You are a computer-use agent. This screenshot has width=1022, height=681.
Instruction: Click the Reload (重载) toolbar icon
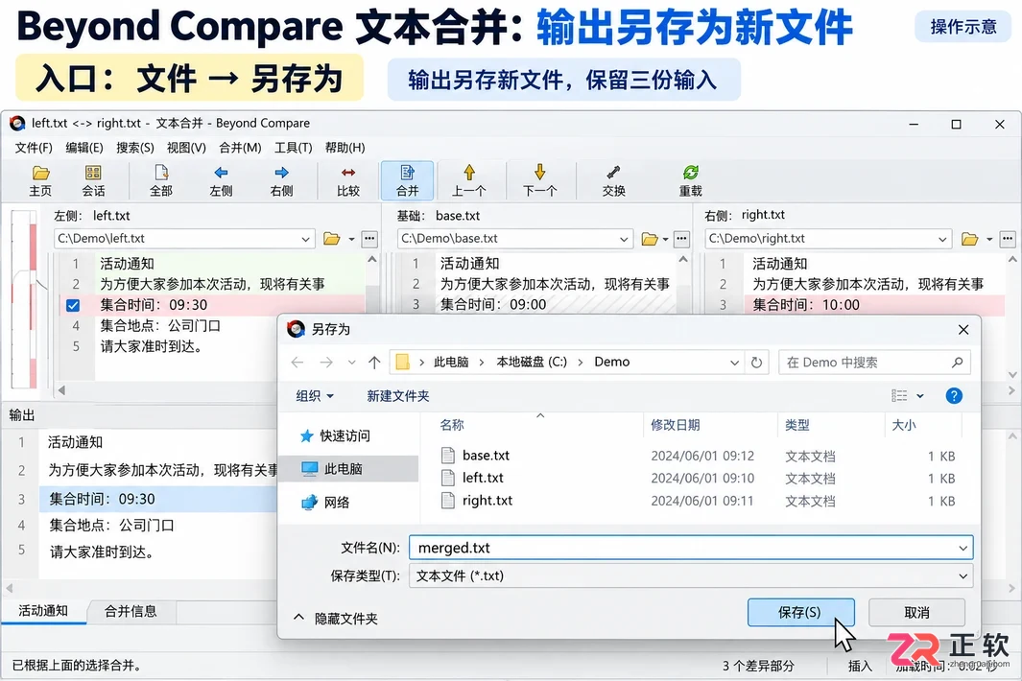click(690, 180)
